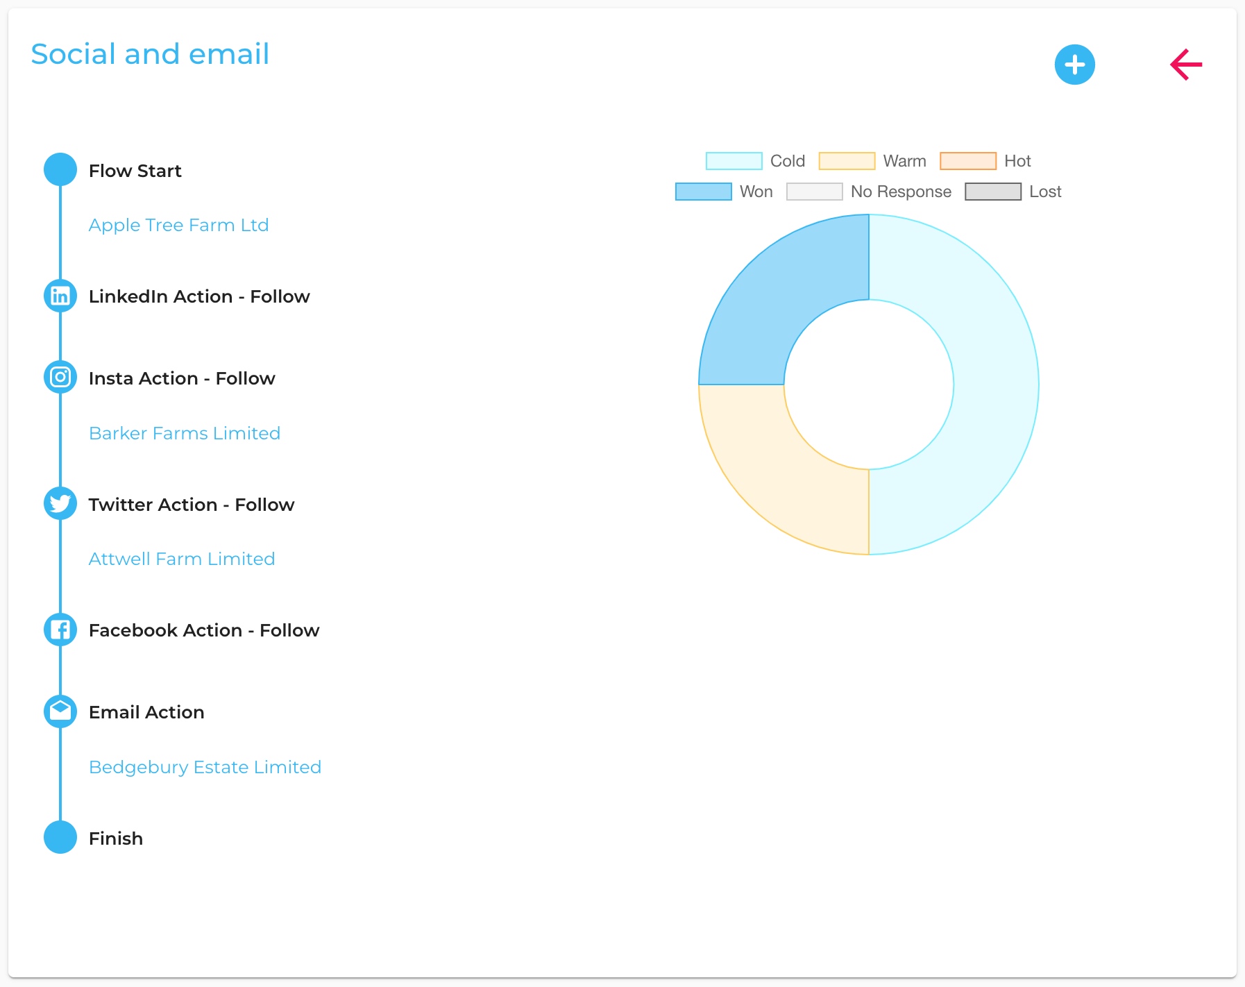Select the Twitter Action - Follow label
This screenshot has height=987, width=1245.
(x=192, y=505)
